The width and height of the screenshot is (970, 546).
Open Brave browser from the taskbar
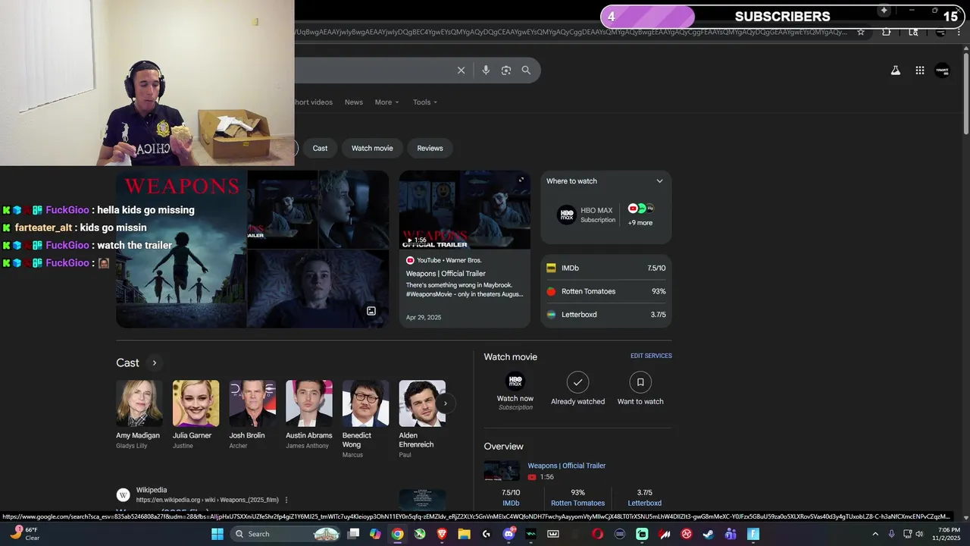coord(442,534)
